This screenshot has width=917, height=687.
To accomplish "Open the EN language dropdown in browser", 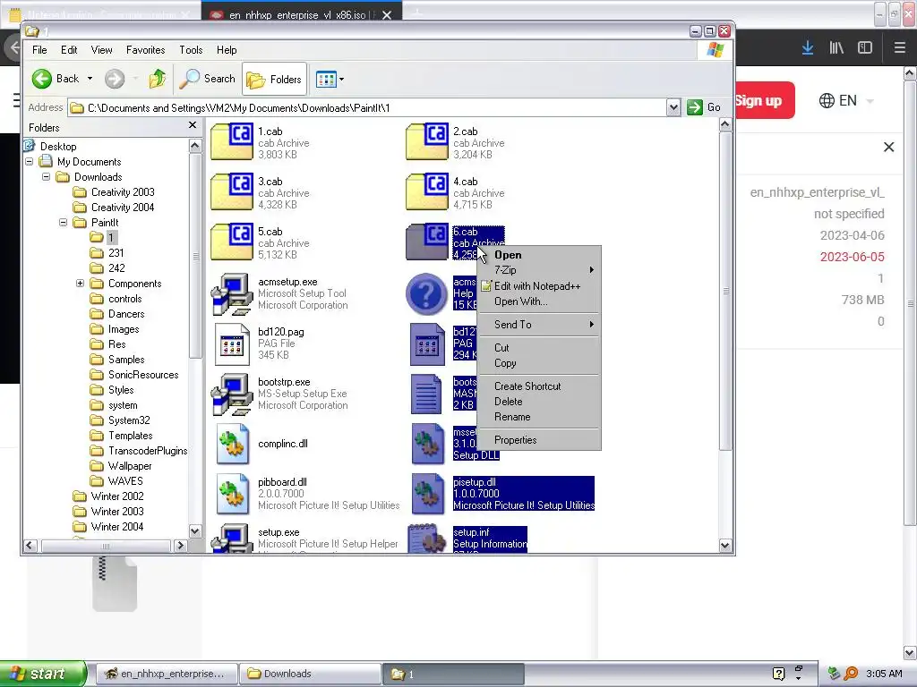I will click(x=845, y=100).
